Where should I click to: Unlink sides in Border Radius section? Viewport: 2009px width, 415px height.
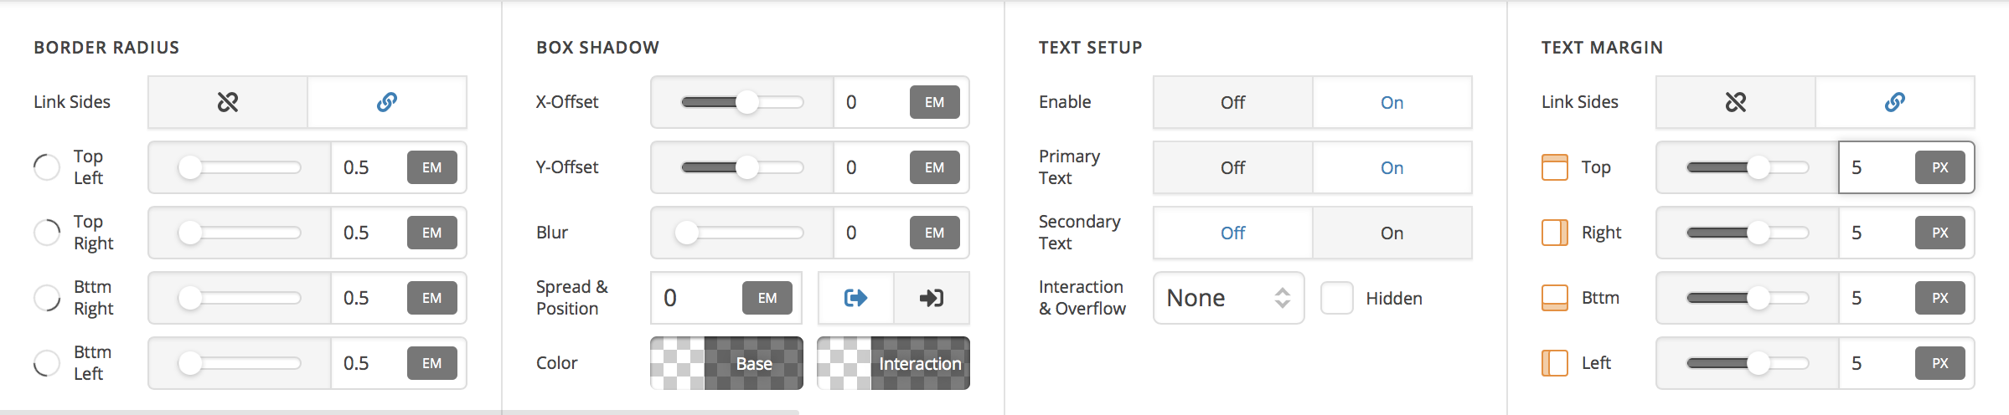[228, 102]
